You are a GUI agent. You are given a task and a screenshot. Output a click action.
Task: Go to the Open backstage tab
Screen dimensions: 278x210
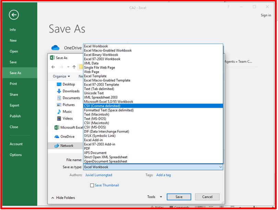(20, 51)
